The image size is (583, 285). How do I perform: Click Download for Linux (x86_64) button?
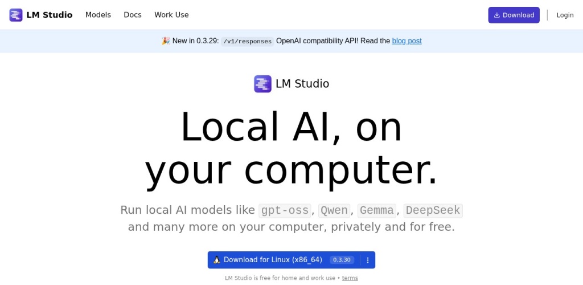coord(273,260)
